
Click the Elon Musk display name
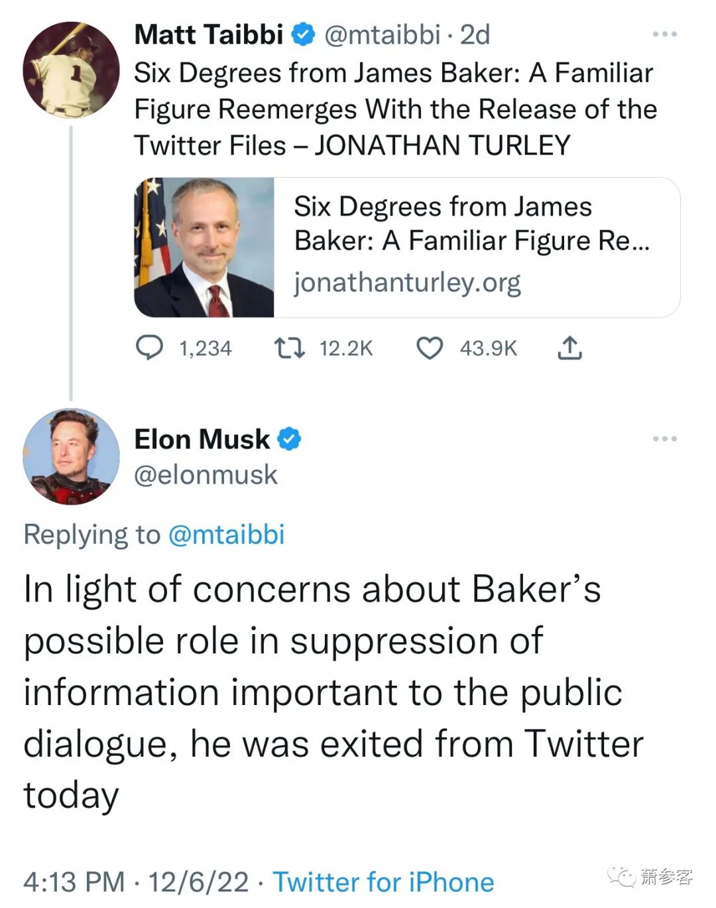click(202, 439)
